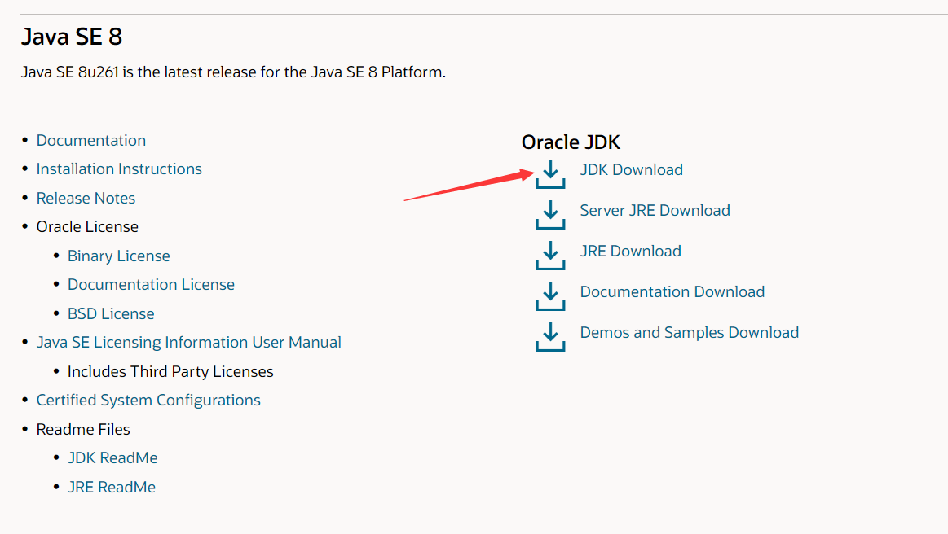948x534 pixels.
Task: Click the Java SE 8u261 release sentence
Action: coord(233,72)
